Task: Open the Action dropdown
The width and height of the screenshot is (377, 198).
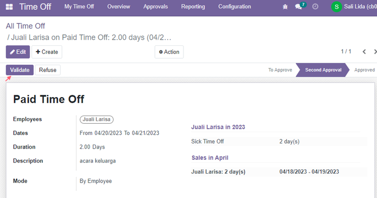Action: 169,52
